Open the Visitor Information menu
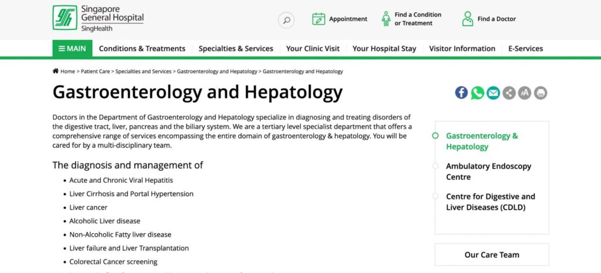The image size is (601, 273). click(x=462, y=49)
